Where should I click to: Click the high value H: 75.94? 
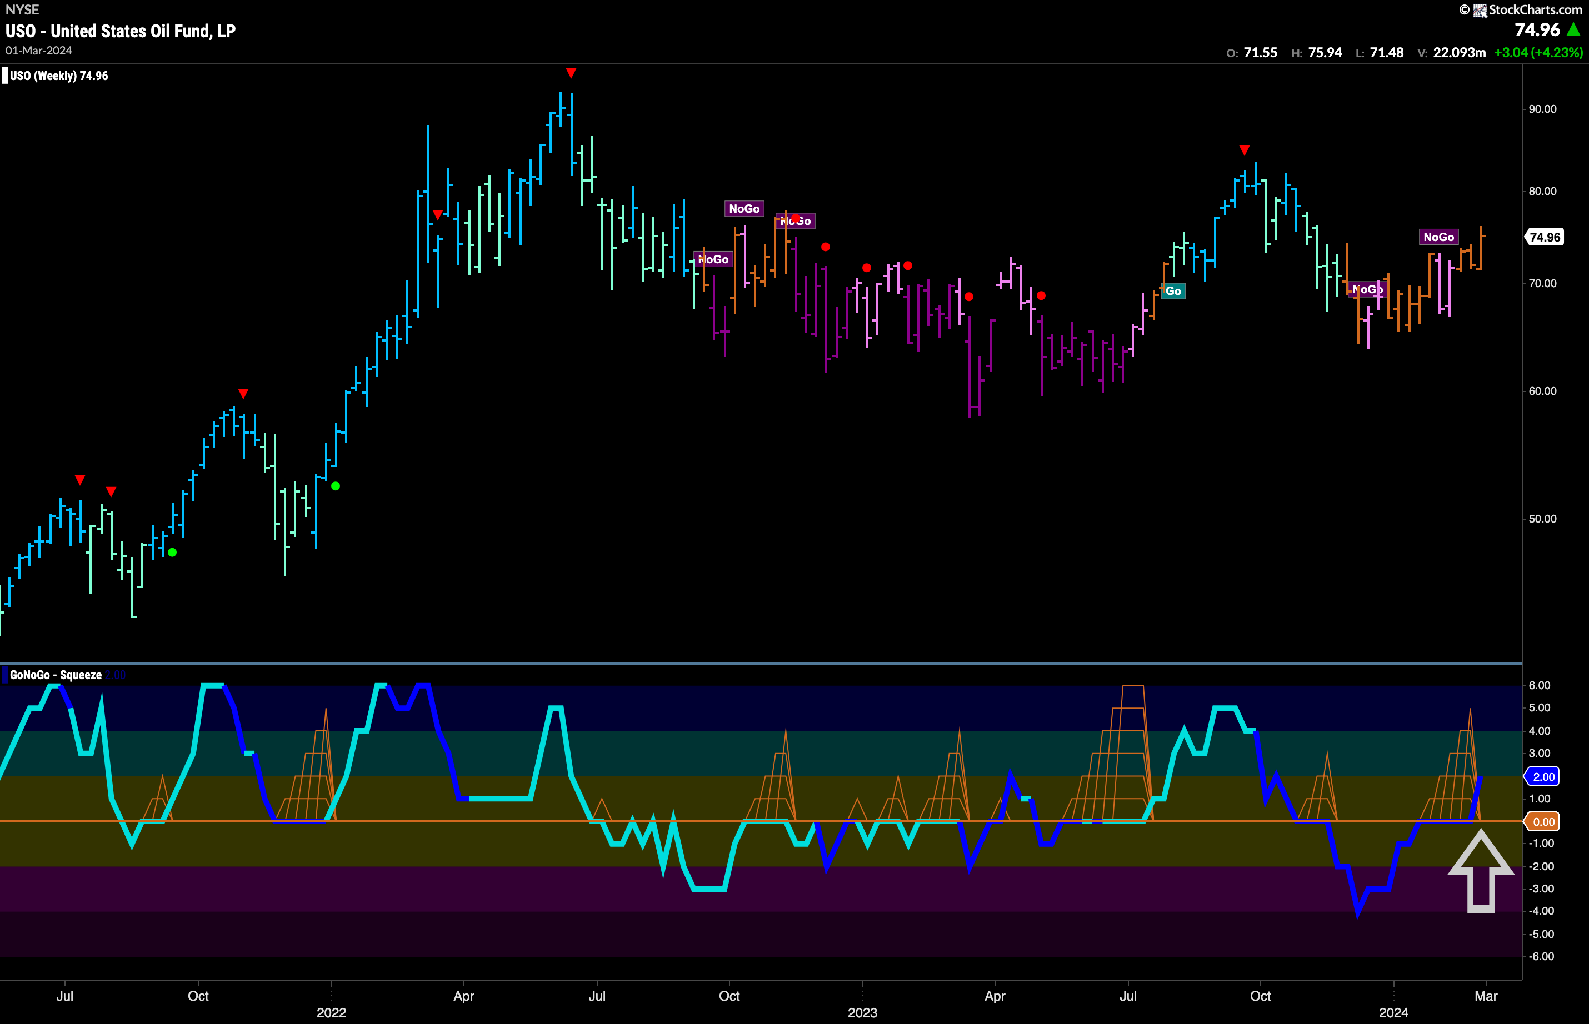[x=1316, y=53]
